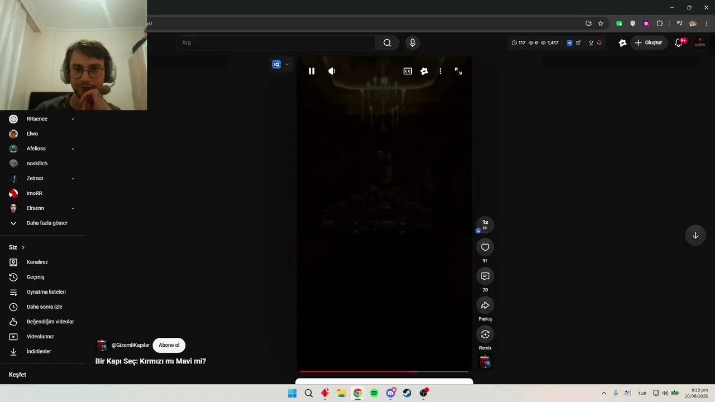Image resolution: width=715 pixels, height=402 pixels.
Task: Open the shield extension icon in Chrome toolbar
Action: [632, 23]
